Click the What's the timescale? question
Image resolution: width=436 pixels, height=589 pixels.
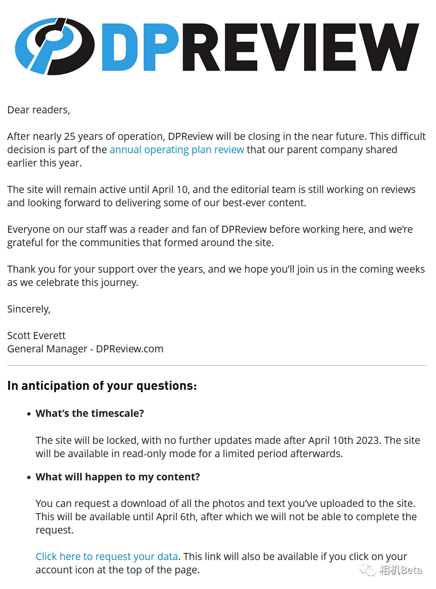tap(90, 413)
